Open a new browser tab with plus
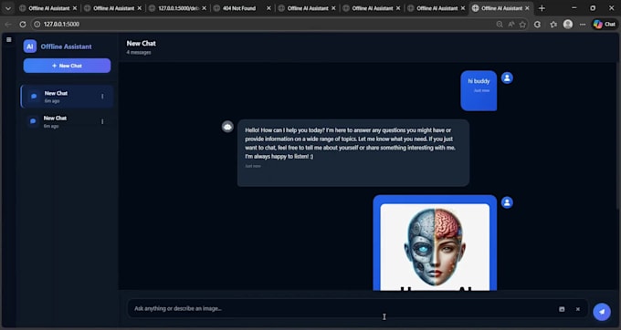Image resolution: width=621 pixels, height=330 pixels. 542,8
